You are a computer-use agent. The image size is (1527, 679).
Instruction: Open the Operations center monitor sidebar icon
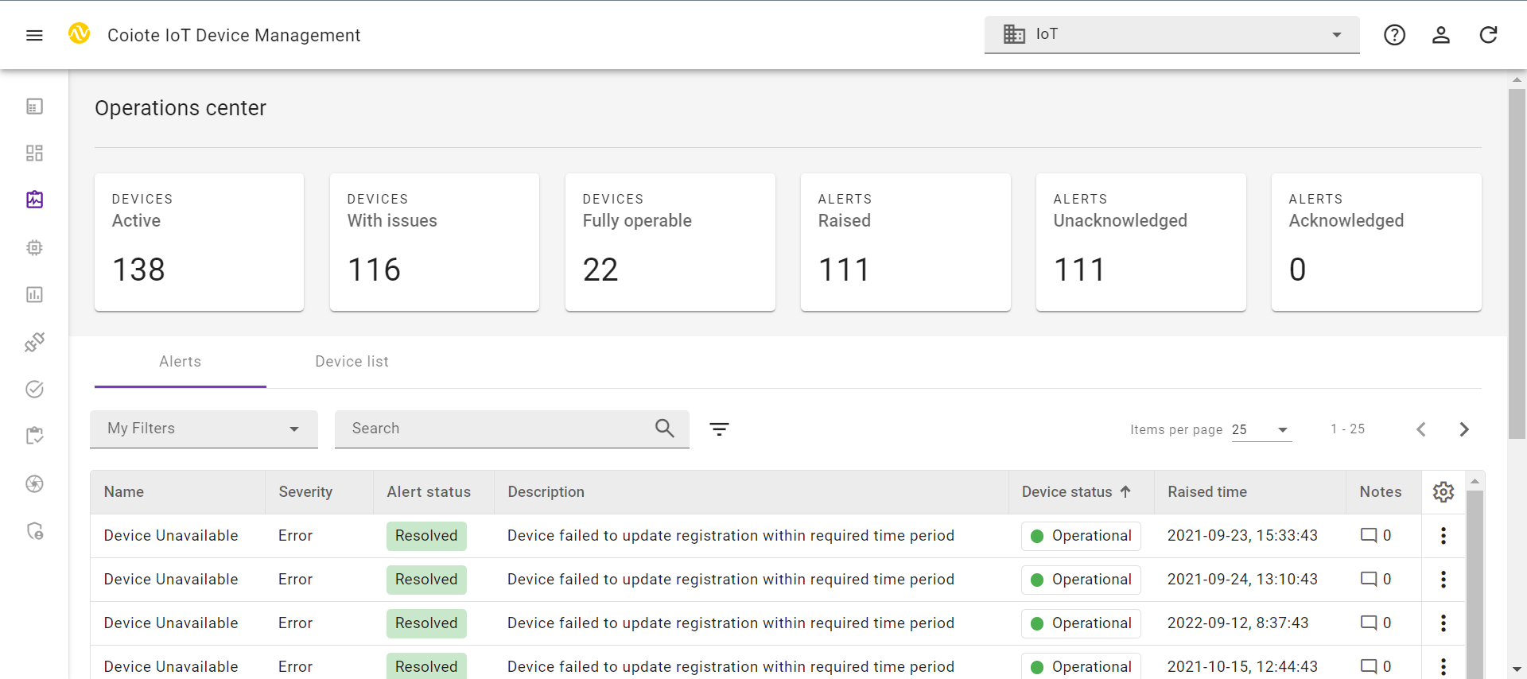click(x=34, y=200)
